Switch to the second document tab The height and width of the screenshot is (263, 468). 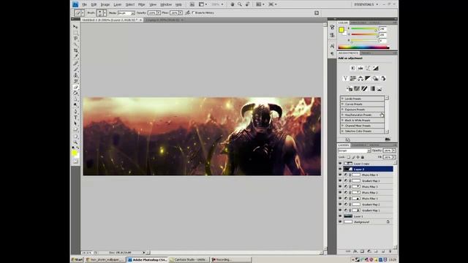(x=164, y=20)
